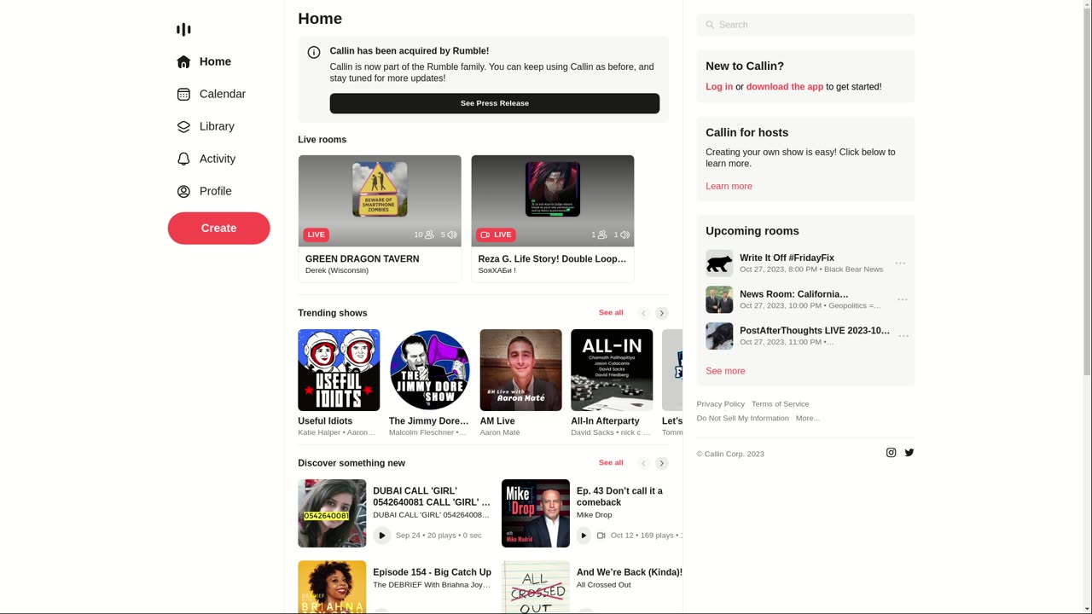Click the download the app link
Viewport: 1092px width, 614px height.
click(785, 87)
